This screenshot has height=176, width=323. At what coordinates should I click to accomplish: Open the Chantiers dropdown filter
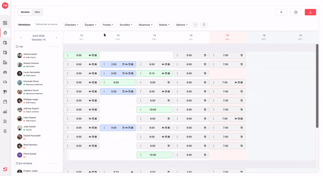click(x=72, y=25)
